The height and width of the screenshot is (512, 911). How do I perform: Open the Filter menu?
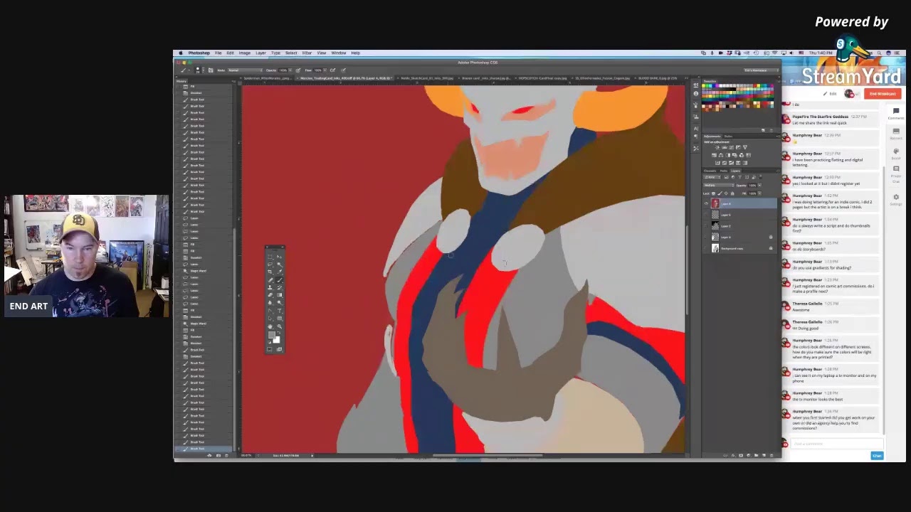click(x=307, y=53)
